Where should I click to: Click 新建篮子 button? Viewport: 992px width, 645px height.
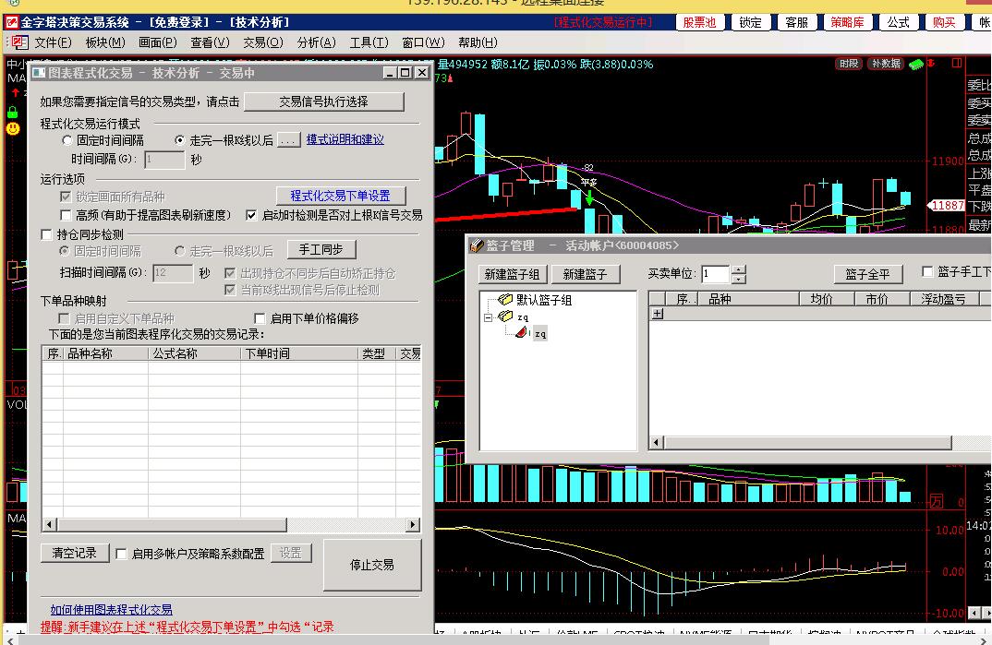[586, 274]
